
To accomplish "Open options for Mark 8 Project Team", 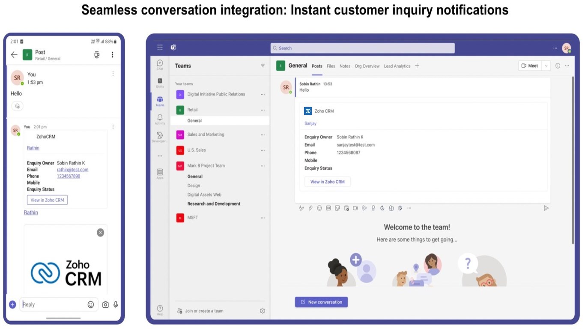I will click(263, 166).
